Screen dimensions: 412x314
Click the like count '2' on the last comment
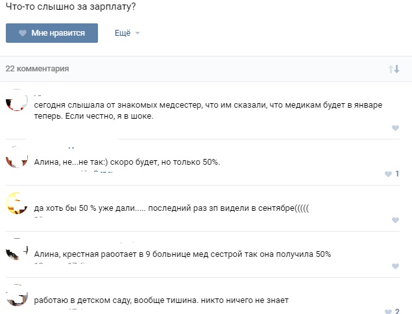point(397,311)
